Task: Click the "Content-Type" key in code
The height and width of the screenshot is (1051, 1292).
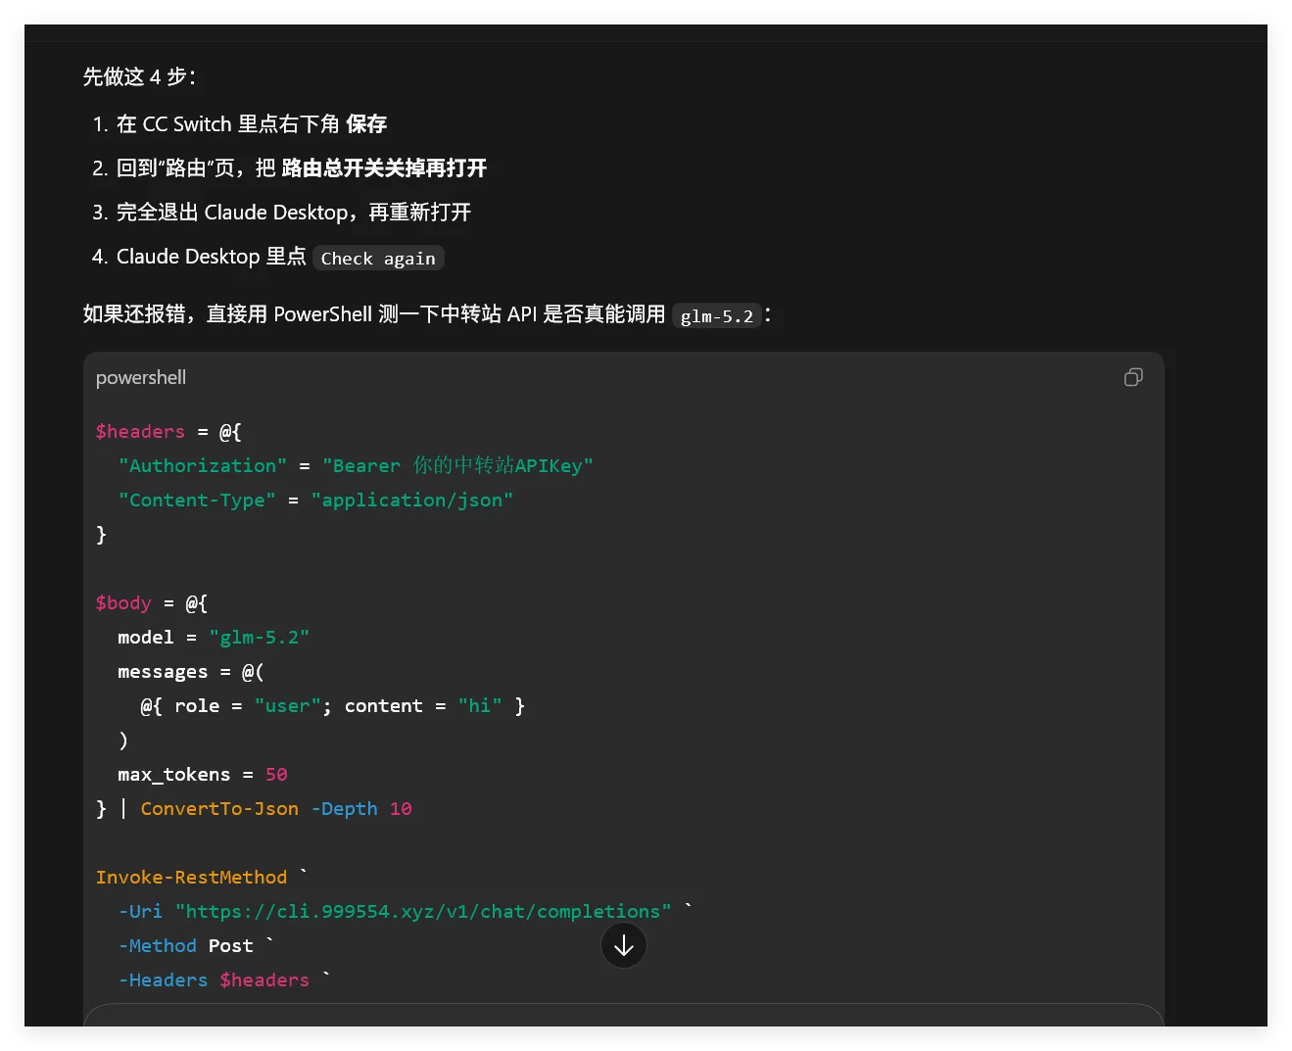Action: pos(197,500)
